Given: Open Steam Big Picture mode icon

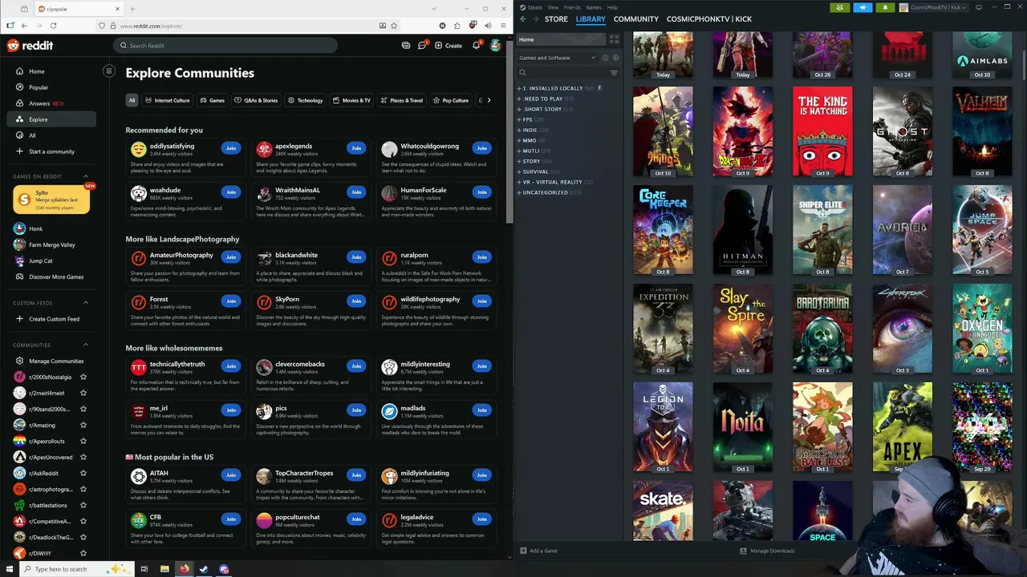Looking at the screenshot, I should click(979, 7).
